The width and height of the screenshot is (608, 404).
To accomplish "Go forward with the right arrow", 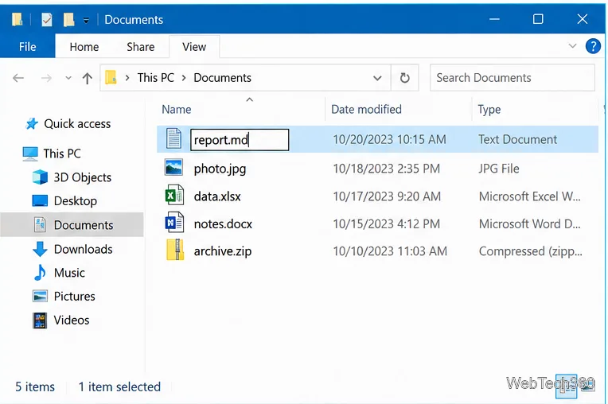I will pos(46,78).
